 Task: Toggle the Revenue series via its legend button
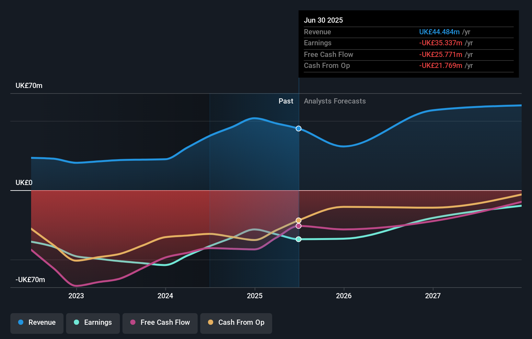click(x=37, y=323)
